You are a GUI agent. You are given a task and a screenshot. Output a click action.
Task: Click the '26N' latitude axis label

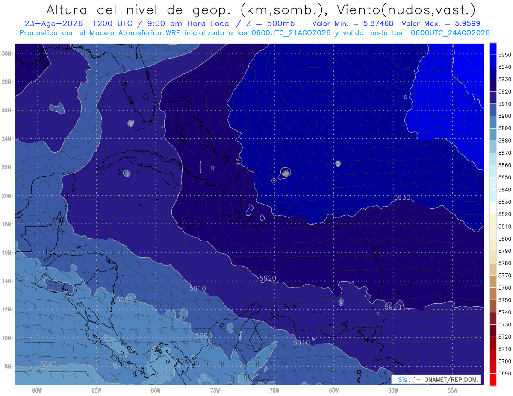coord(6,110)
